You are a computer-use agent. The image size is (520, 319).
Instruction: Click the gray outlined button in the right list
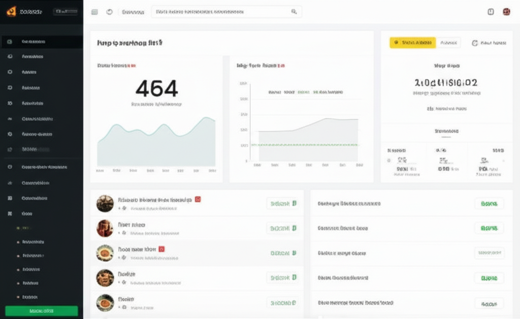[489, 253]
